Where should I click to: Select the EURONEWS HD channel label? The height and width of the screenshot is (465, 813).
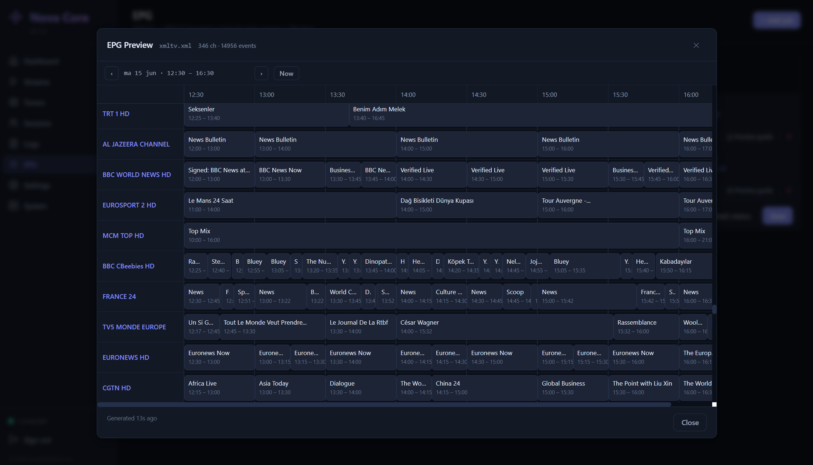(x=125, y=357)
